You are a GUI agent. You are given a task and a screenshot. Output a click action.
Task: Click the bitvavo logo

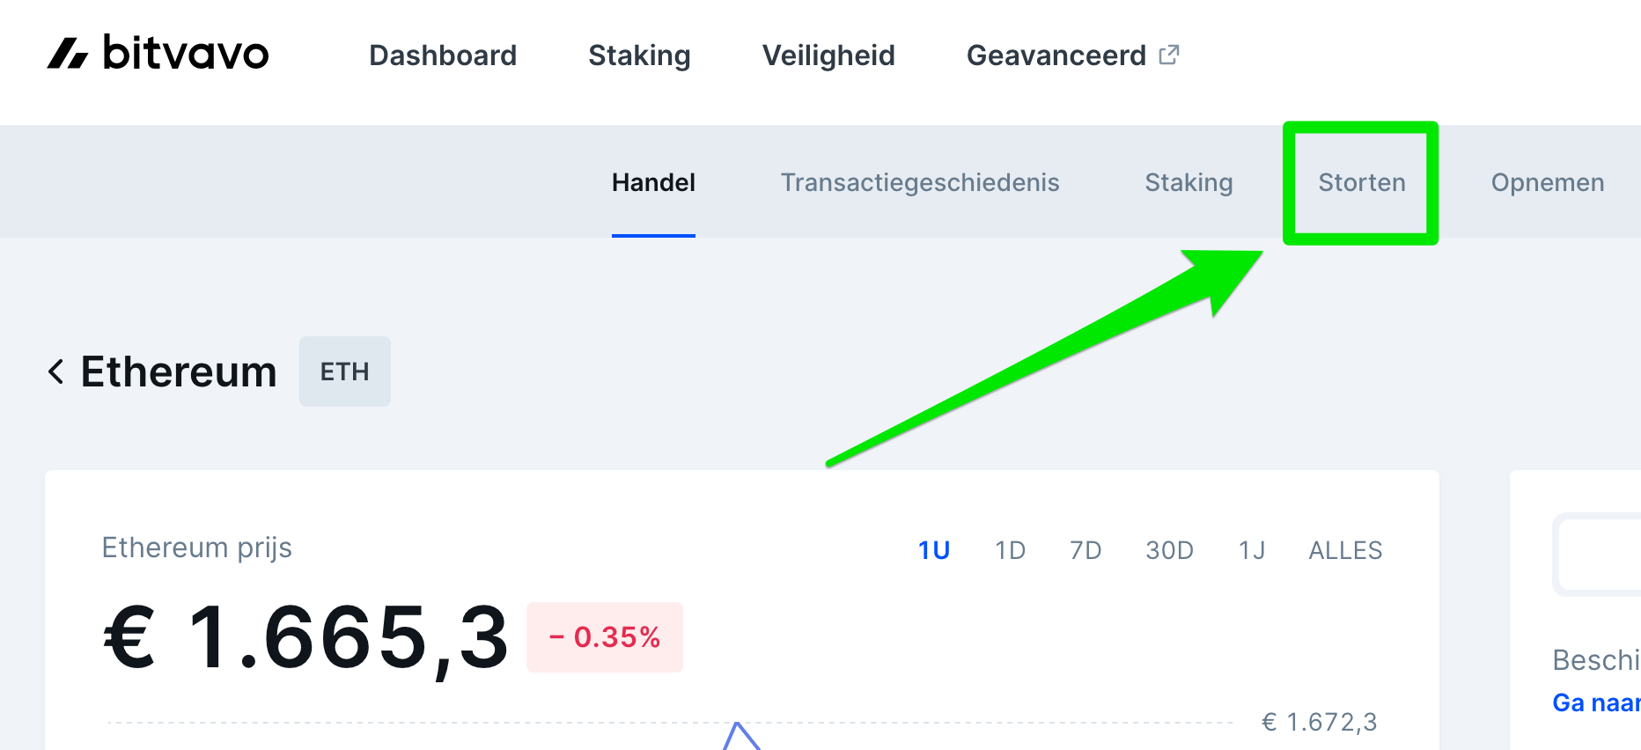pos(158,55)
